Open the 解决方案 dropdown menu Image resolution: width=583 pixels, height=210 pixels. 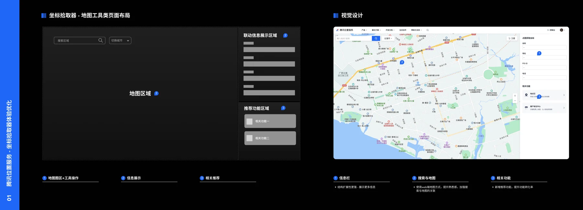click(x=376, y=30)
